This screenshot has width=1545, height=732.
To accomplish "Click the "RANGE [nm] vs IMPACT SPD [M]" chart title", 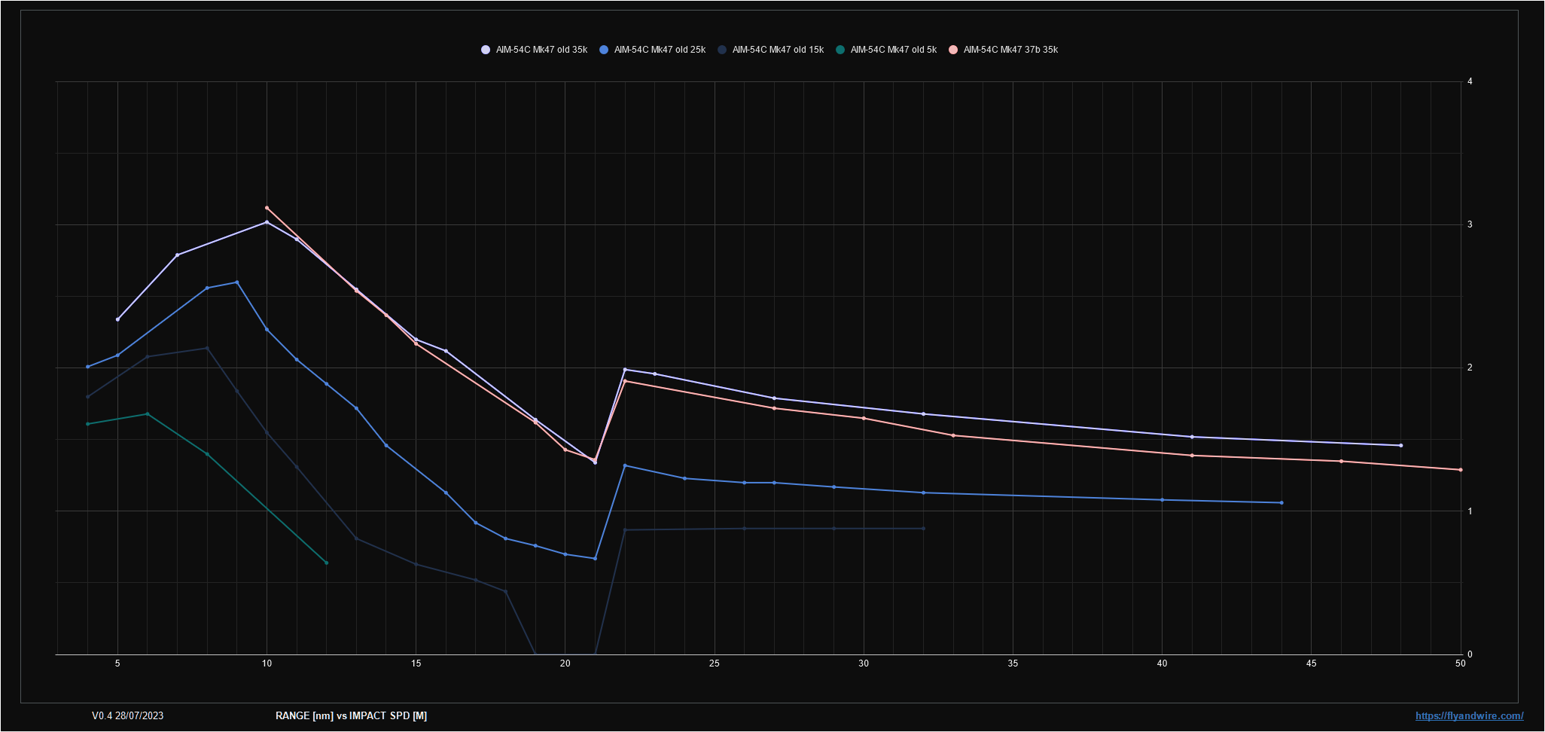I will pyautogui.click(x=351, y=716).
